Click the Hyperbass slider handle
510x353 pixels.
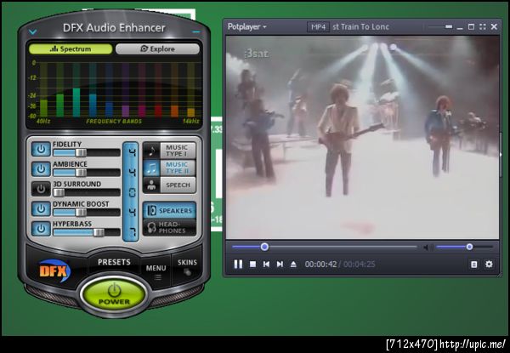pos(99,232)
